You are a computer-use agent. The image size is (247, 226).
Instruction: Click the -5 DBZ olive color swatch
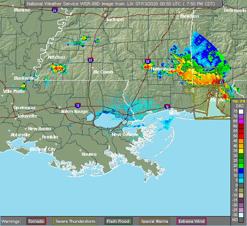(x=241, y=191)
